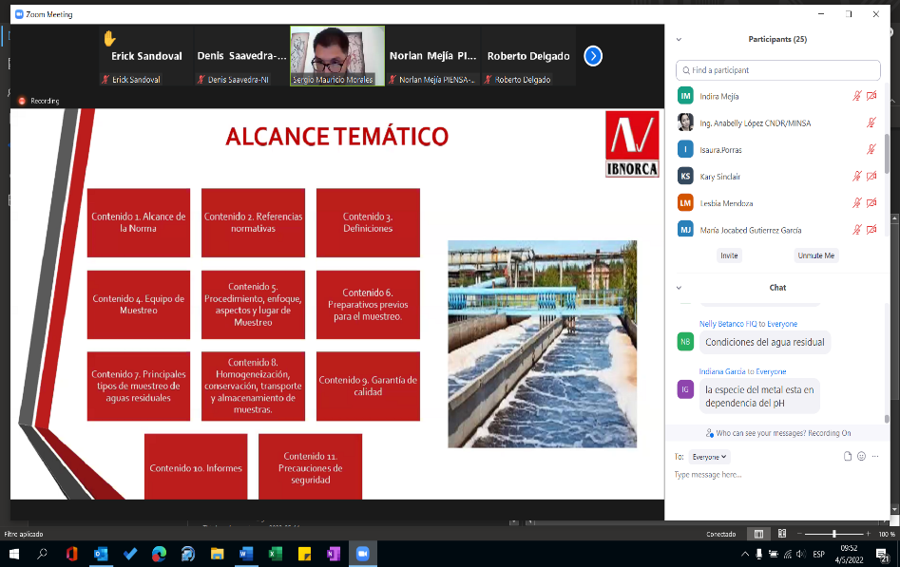
Task: Open the chat emoji picker icon
Action: tap(861, 456)
